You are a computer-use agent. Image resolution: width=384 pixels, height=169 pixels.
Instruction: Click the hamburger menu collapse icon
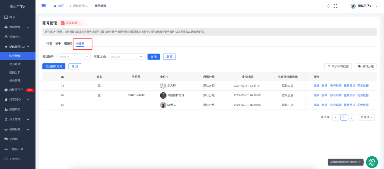[x=43, y=6]
